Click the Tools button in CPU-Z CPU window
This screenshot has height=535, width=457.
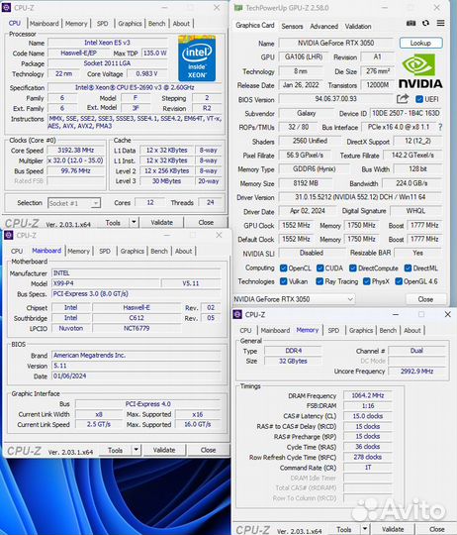(x=113, y=223)
